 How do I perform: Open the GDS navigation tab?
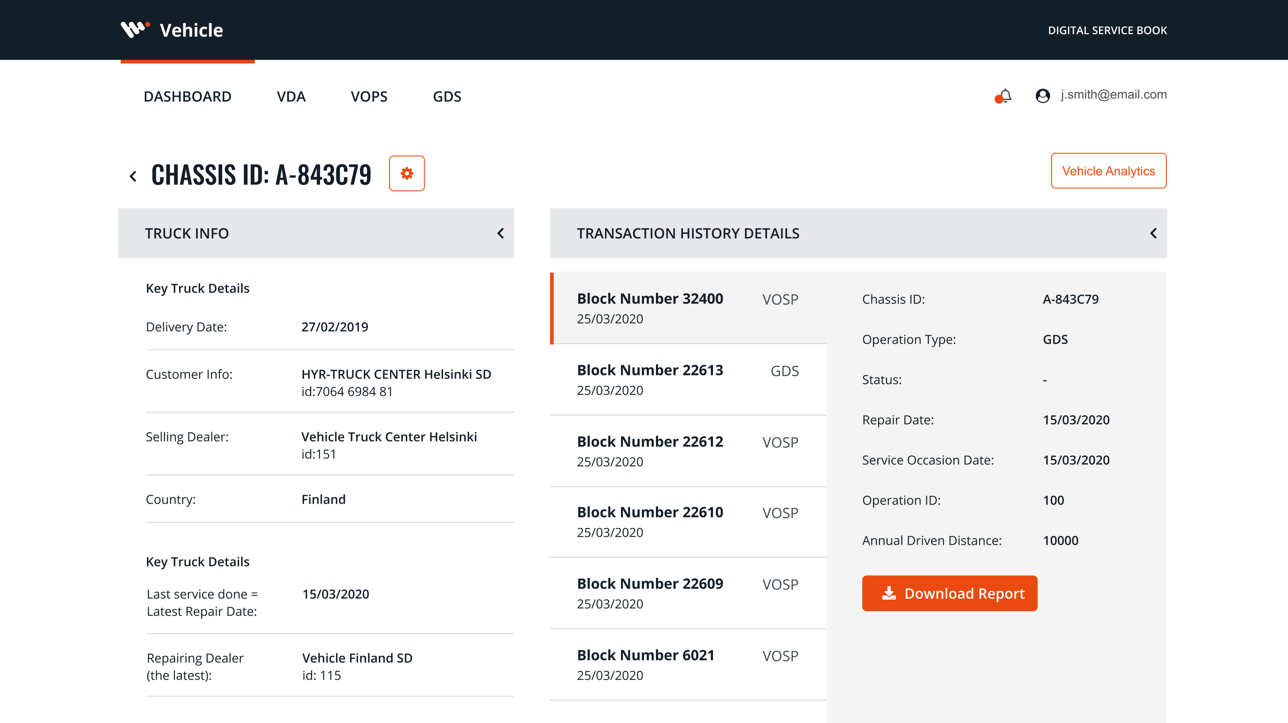click(447, 96)
